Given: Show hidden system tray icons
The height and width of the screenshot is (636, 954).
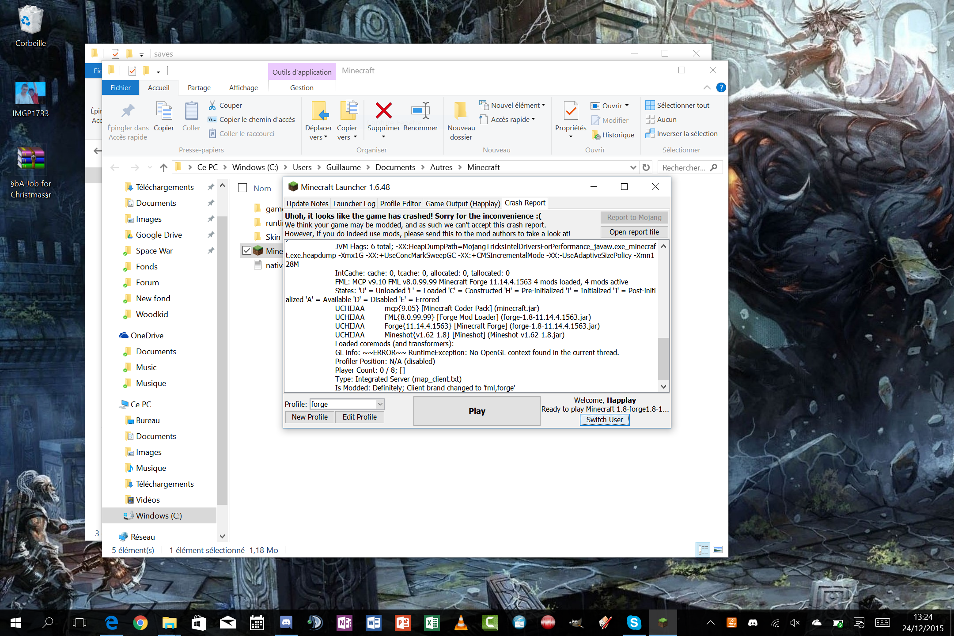Looking at the screenshot, I should pyautogui.click(x=710, y=623).
